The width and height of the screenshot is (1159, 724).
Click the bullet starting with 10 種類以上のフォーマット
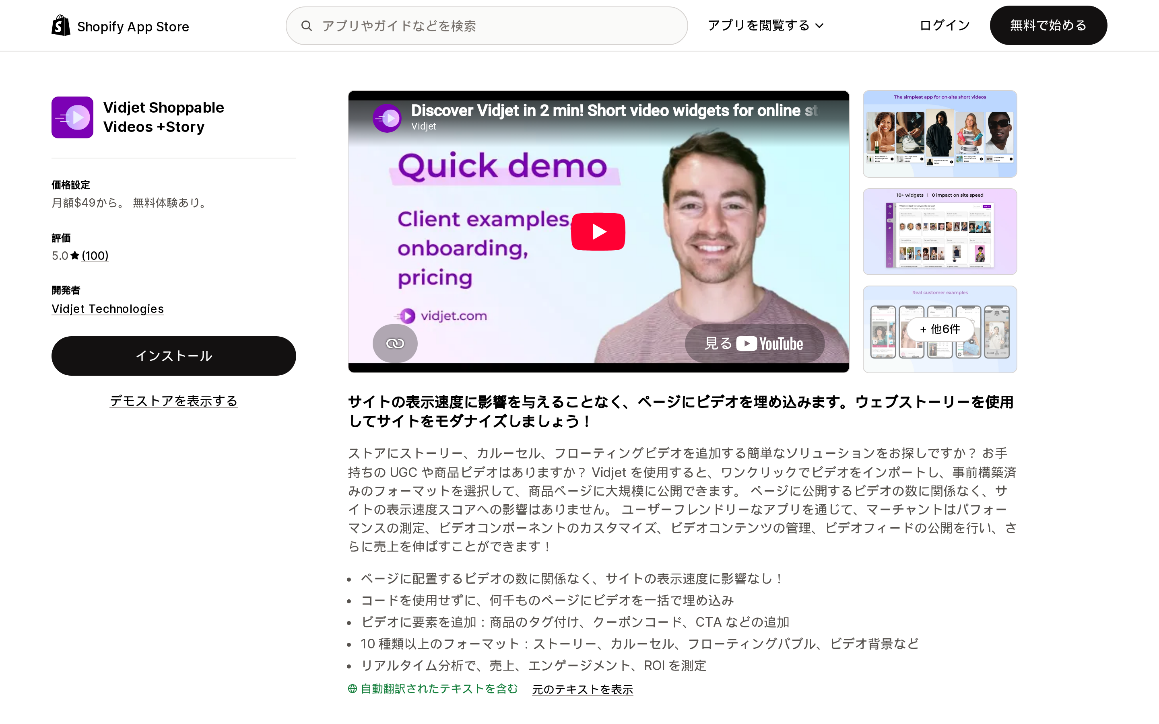(x=640, y=644)
